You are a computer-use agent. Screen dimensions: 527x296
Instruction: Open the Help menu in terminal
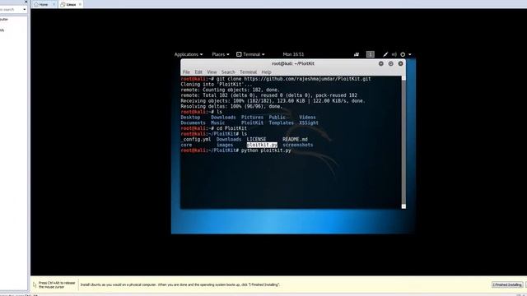(266, 72)
